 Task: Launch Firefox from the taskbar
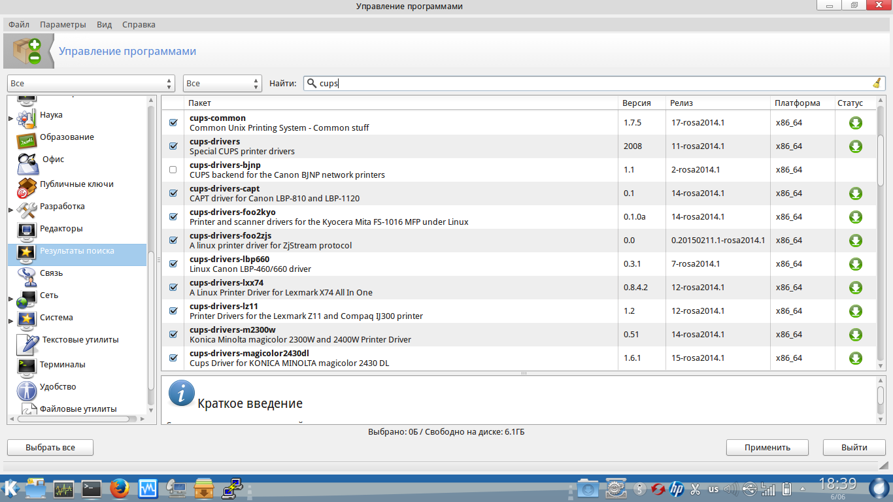coord(119,488)
